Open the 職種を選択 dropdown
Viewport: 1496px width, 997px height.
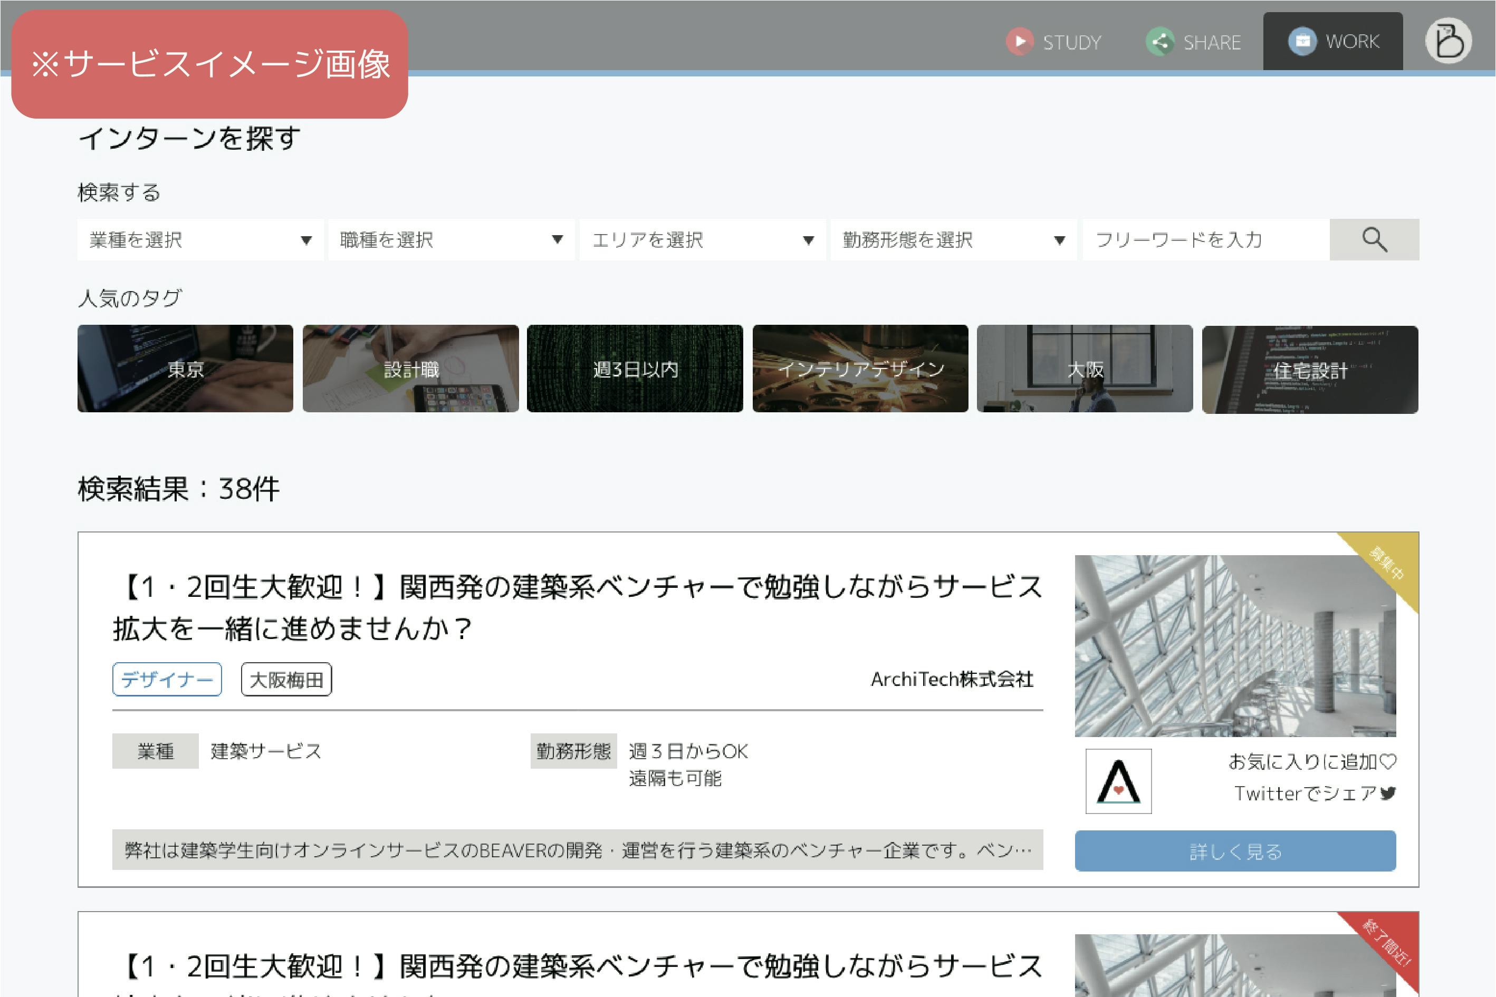451,240
